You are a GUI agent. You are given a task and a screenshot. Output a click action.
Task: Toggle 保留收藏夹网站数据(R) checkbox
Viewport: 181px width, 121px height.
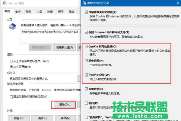(x=86, y=12)
